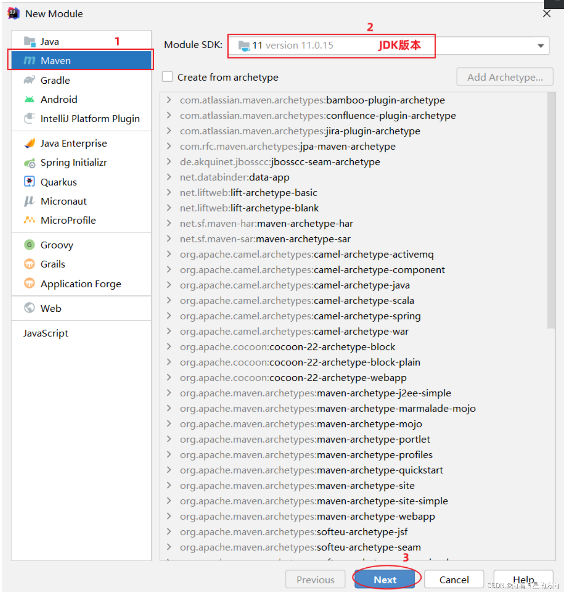This screenshot has height=592, width=564.
Task: Click the Web globe icon
Action: click(29, 308)
